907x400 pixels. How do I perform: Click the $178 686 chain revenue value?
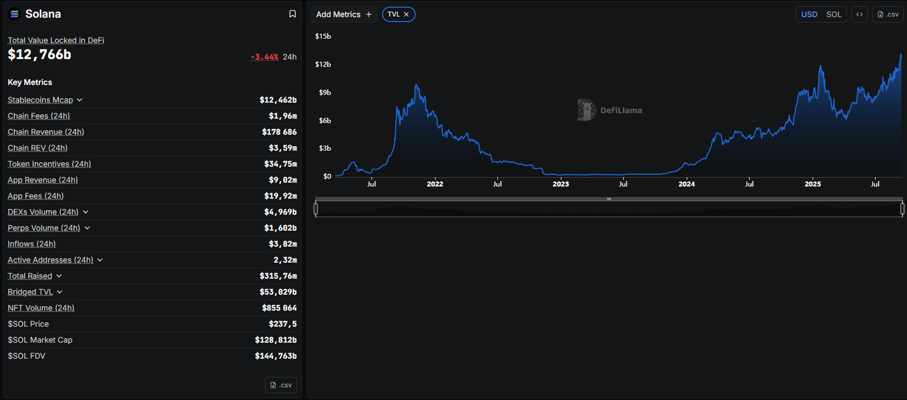279,132
